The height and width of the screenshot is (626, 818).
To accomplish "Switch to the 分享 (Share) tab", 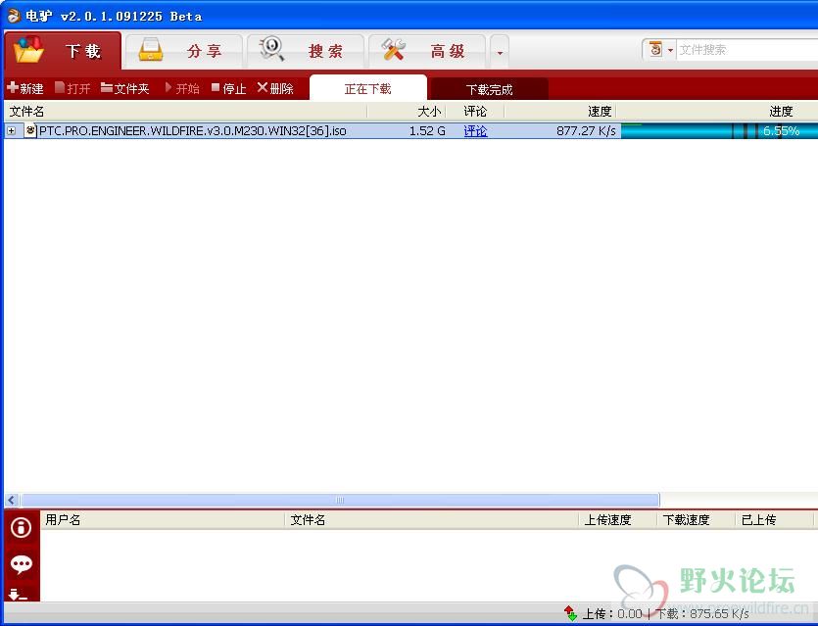I will click(x=184, y=51).
